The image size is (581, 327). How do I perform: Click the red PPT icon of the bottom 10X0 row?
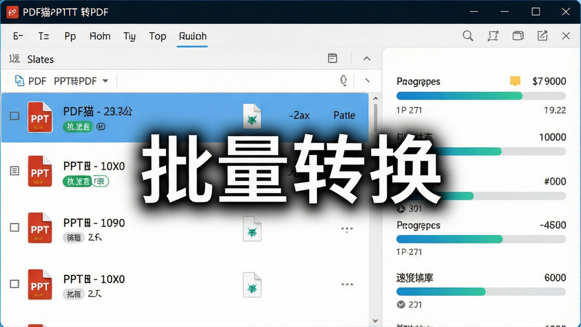(40, 285)
